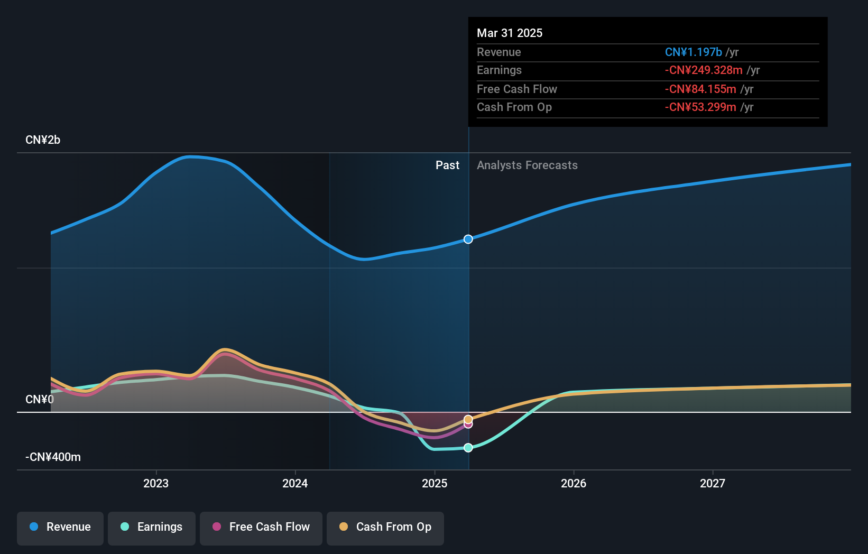Click the -CN¥53.299m cash from op value
This screenshot has width=868, height=554.
[x=700, y=107]
